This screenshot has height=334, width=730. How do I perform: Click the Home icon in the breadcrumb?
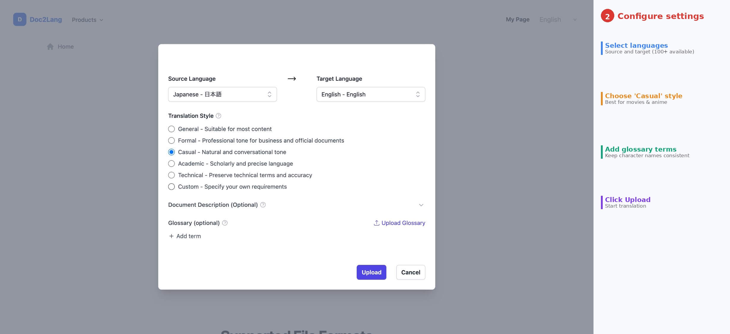pos(50,46)
